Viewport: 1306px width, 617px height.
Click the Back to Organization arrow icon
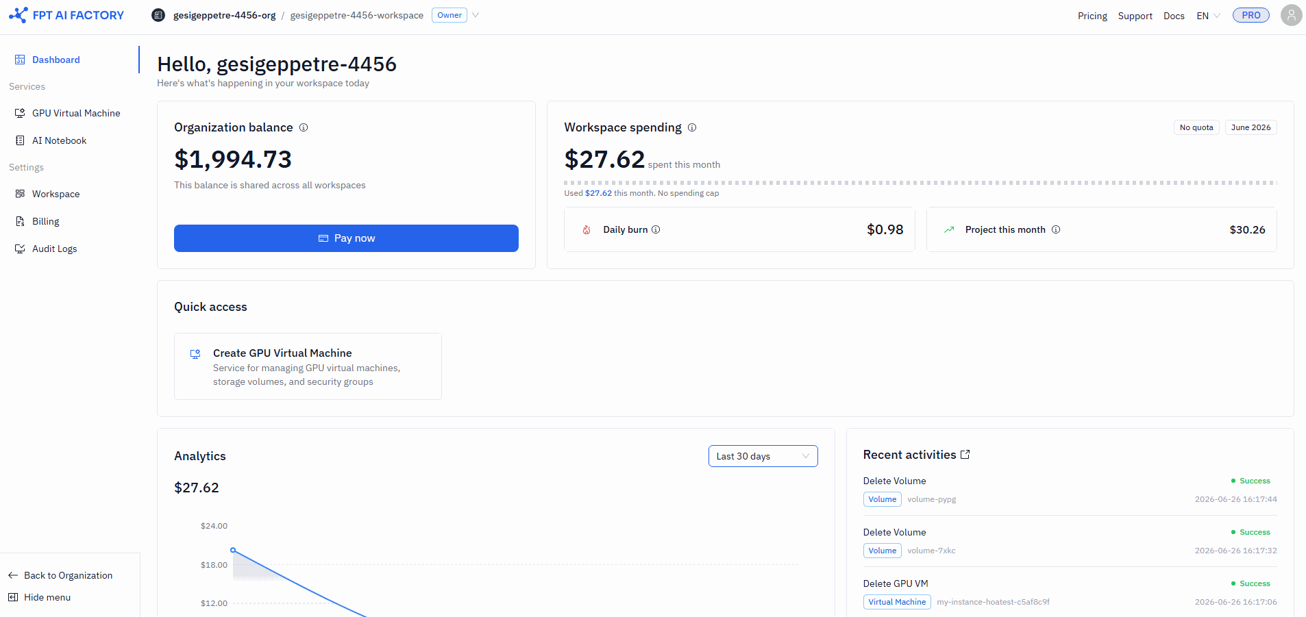click(13, 575)
